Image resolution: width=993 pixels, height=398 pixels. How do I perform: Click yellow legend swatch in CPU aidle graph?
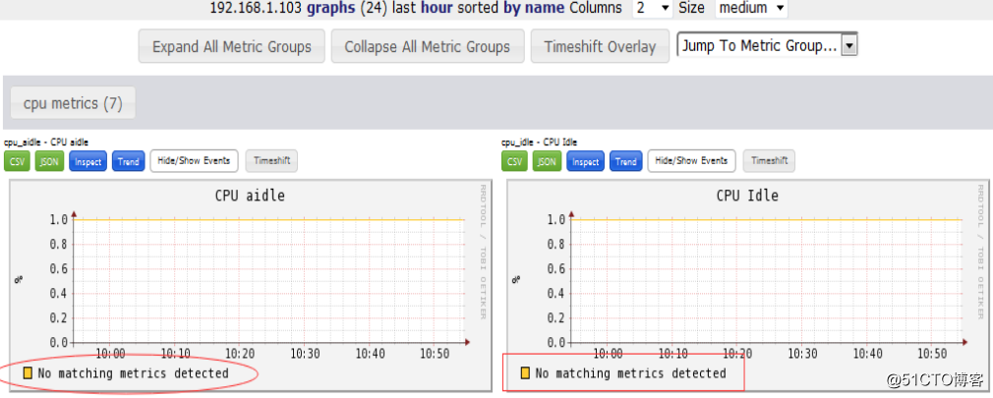28,373
